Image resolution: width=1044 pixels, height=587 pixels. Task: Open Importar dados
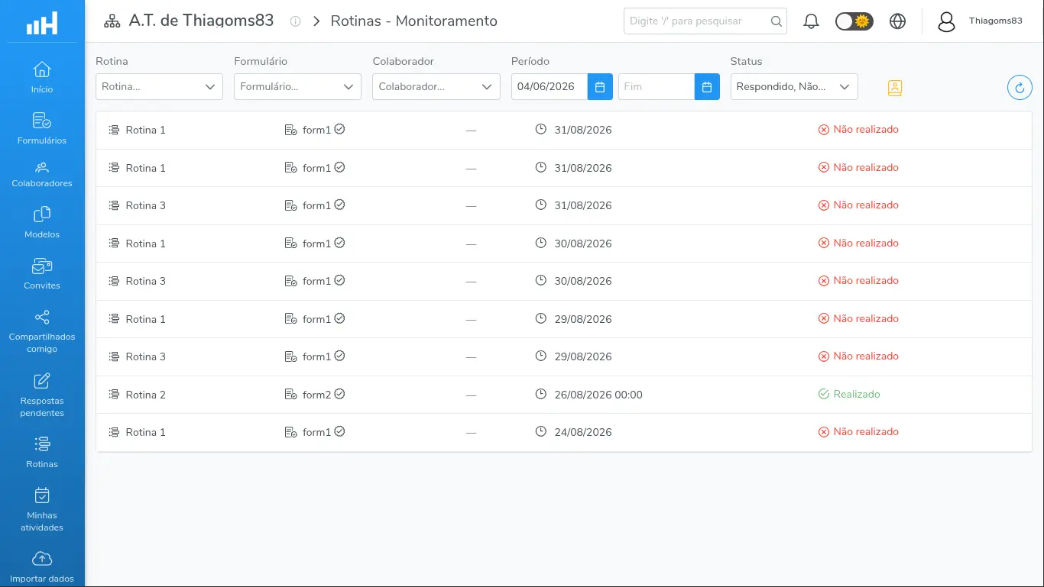click(42, 566)
